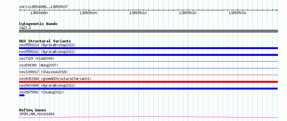Viewport: 287px width, 121px height.
Task: Click the thin red line under nsv3208017
Action: pyautogui.click(x=148, y=75)
